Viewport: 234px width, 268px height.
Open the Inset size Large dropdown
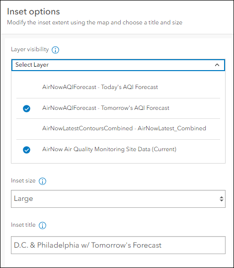coord(118,199)
